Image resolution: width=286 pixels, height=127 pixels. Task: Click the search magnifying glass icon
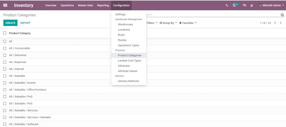pyautogui.click(x=282, y=15)
